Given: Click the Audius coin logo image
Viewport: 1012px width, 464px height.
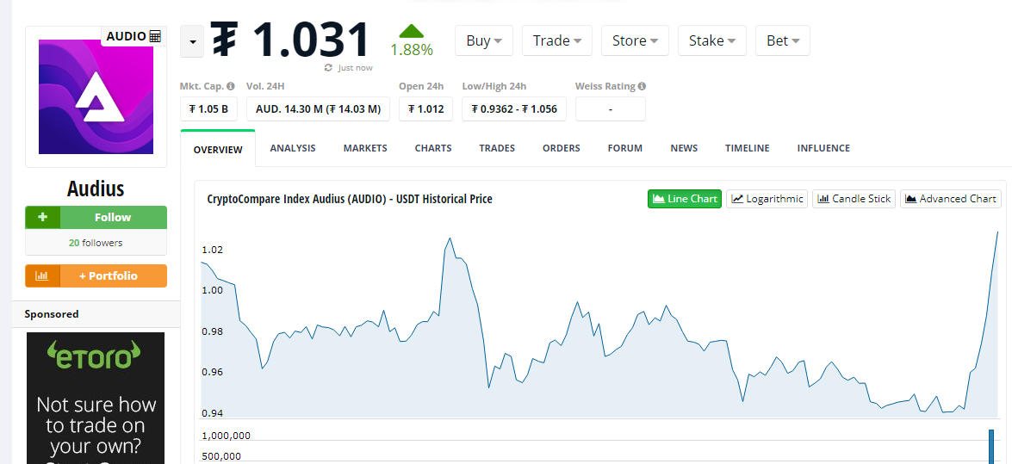Looking at the screenshot, I should (x=96, y=96).
